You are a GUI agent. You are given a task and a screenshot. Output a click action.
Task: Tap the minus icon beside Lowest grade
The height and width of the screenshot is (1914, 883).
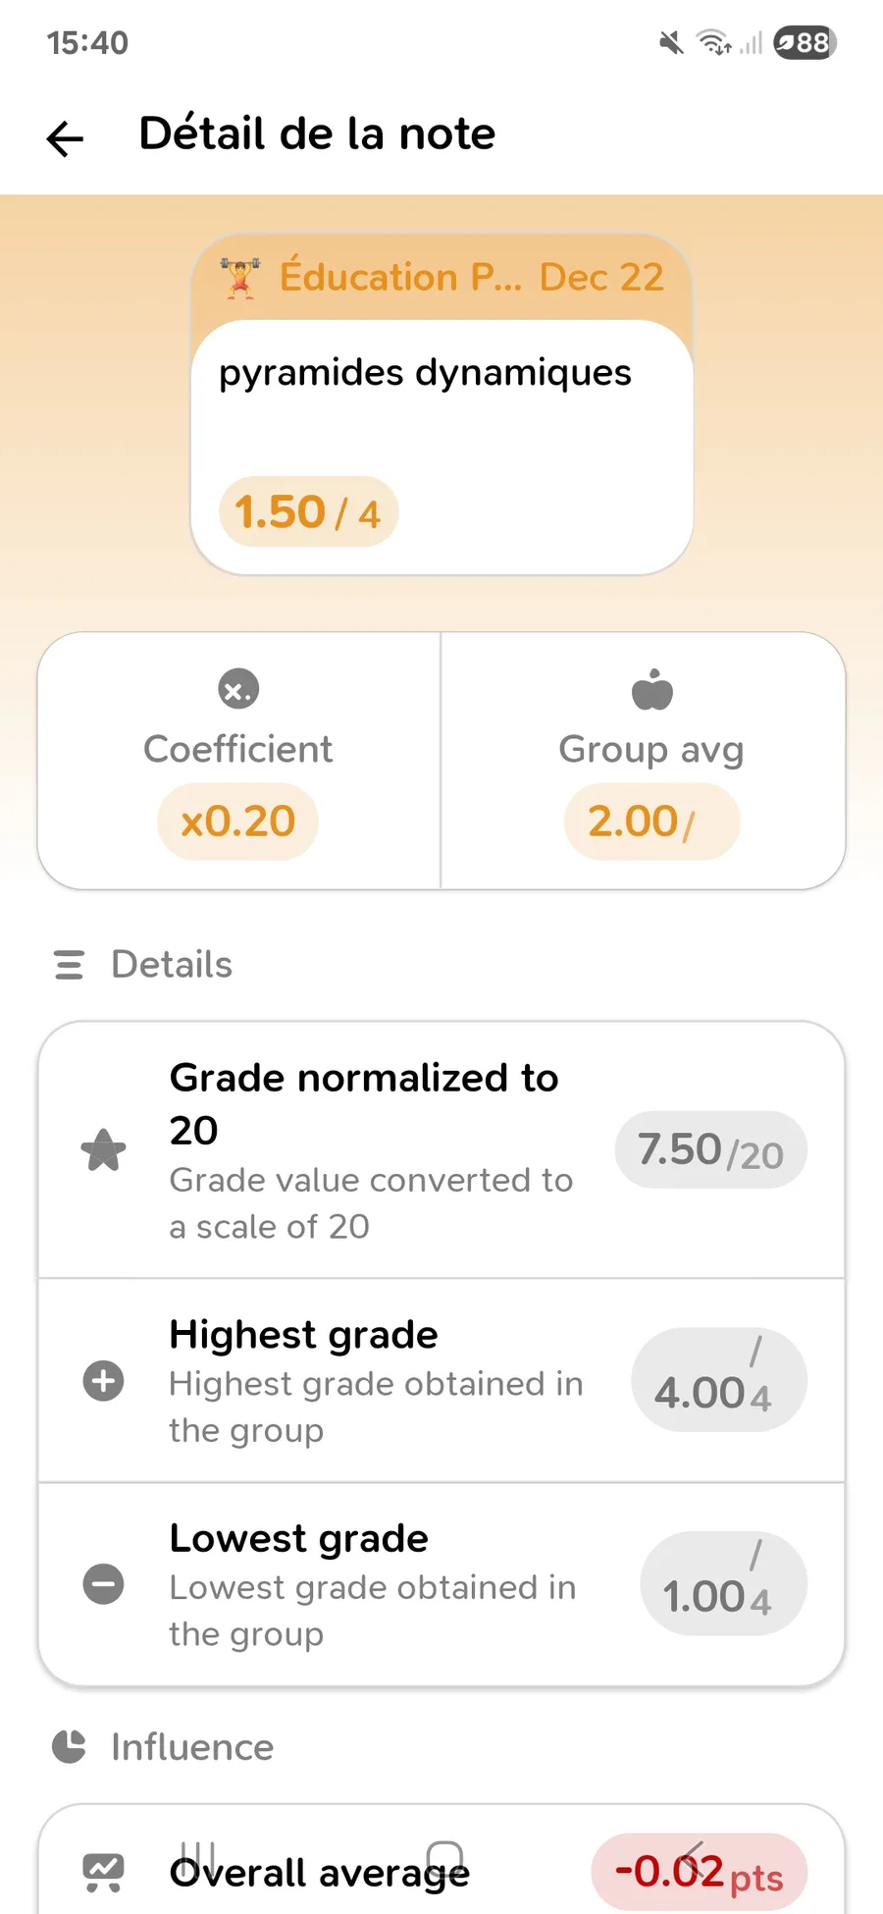(103, 1584)
